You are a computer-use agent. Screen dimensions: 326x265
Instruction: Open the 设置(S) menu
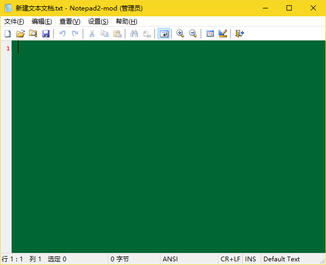click(98, 22)
